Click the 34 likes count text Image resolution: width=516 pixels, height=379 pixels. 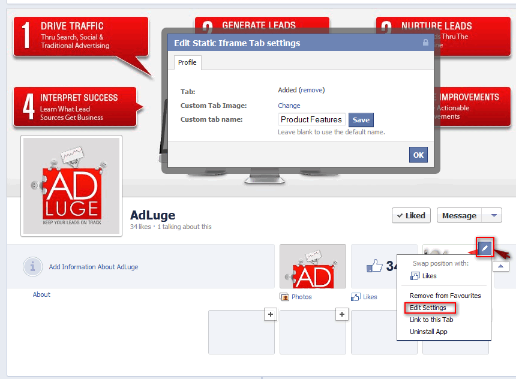click(140, 227)
